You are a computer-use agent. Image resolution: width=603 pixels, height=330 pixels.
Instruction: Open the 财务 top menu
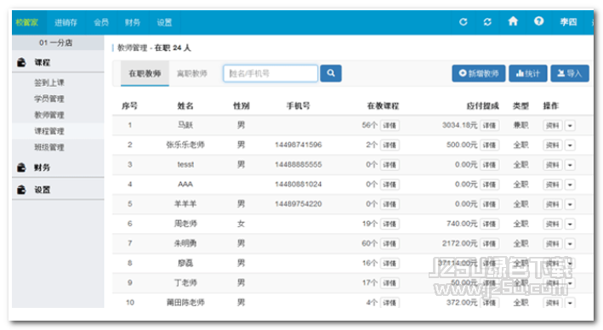pyautogui.click(x=133, y=22)
